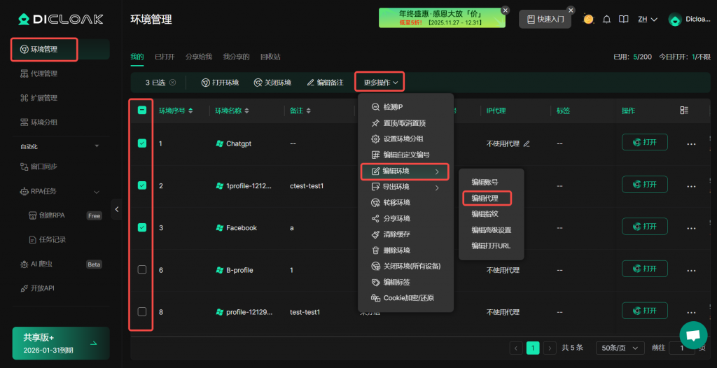
Task: Clear the 3 selected items count
Action: click(172, 83)
